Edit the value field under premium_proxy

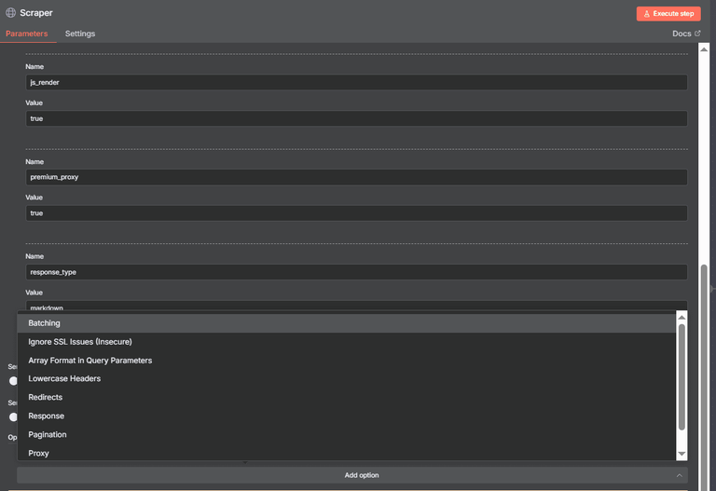[x=356, y=213]
